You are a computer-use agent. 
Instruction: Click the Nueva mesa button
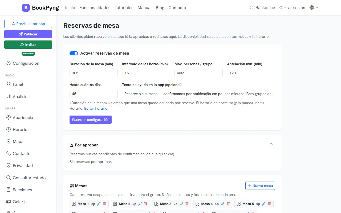(x=260, y=186)
